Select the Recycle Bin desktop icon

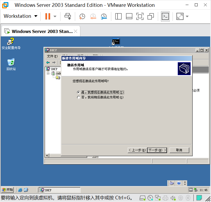(11, 64)
